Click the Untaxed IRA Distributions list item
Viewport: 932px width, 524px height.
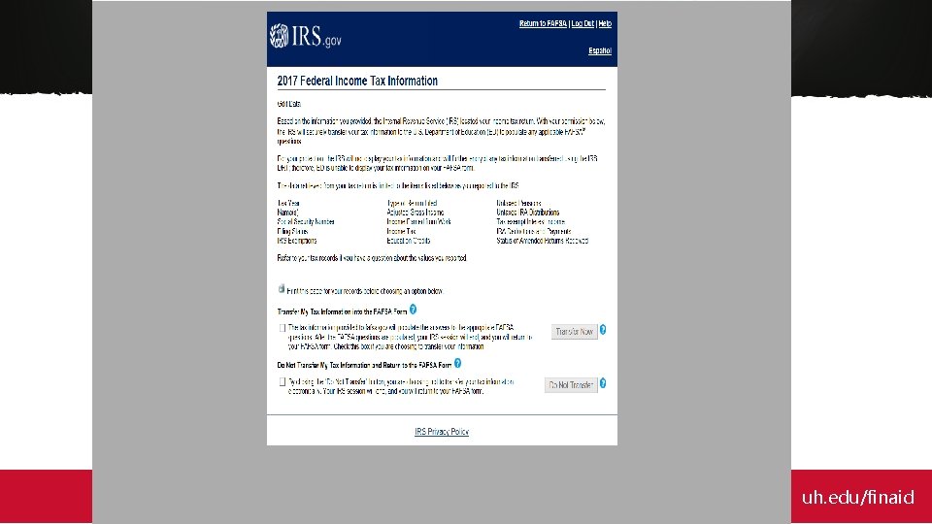click(528, 213)
